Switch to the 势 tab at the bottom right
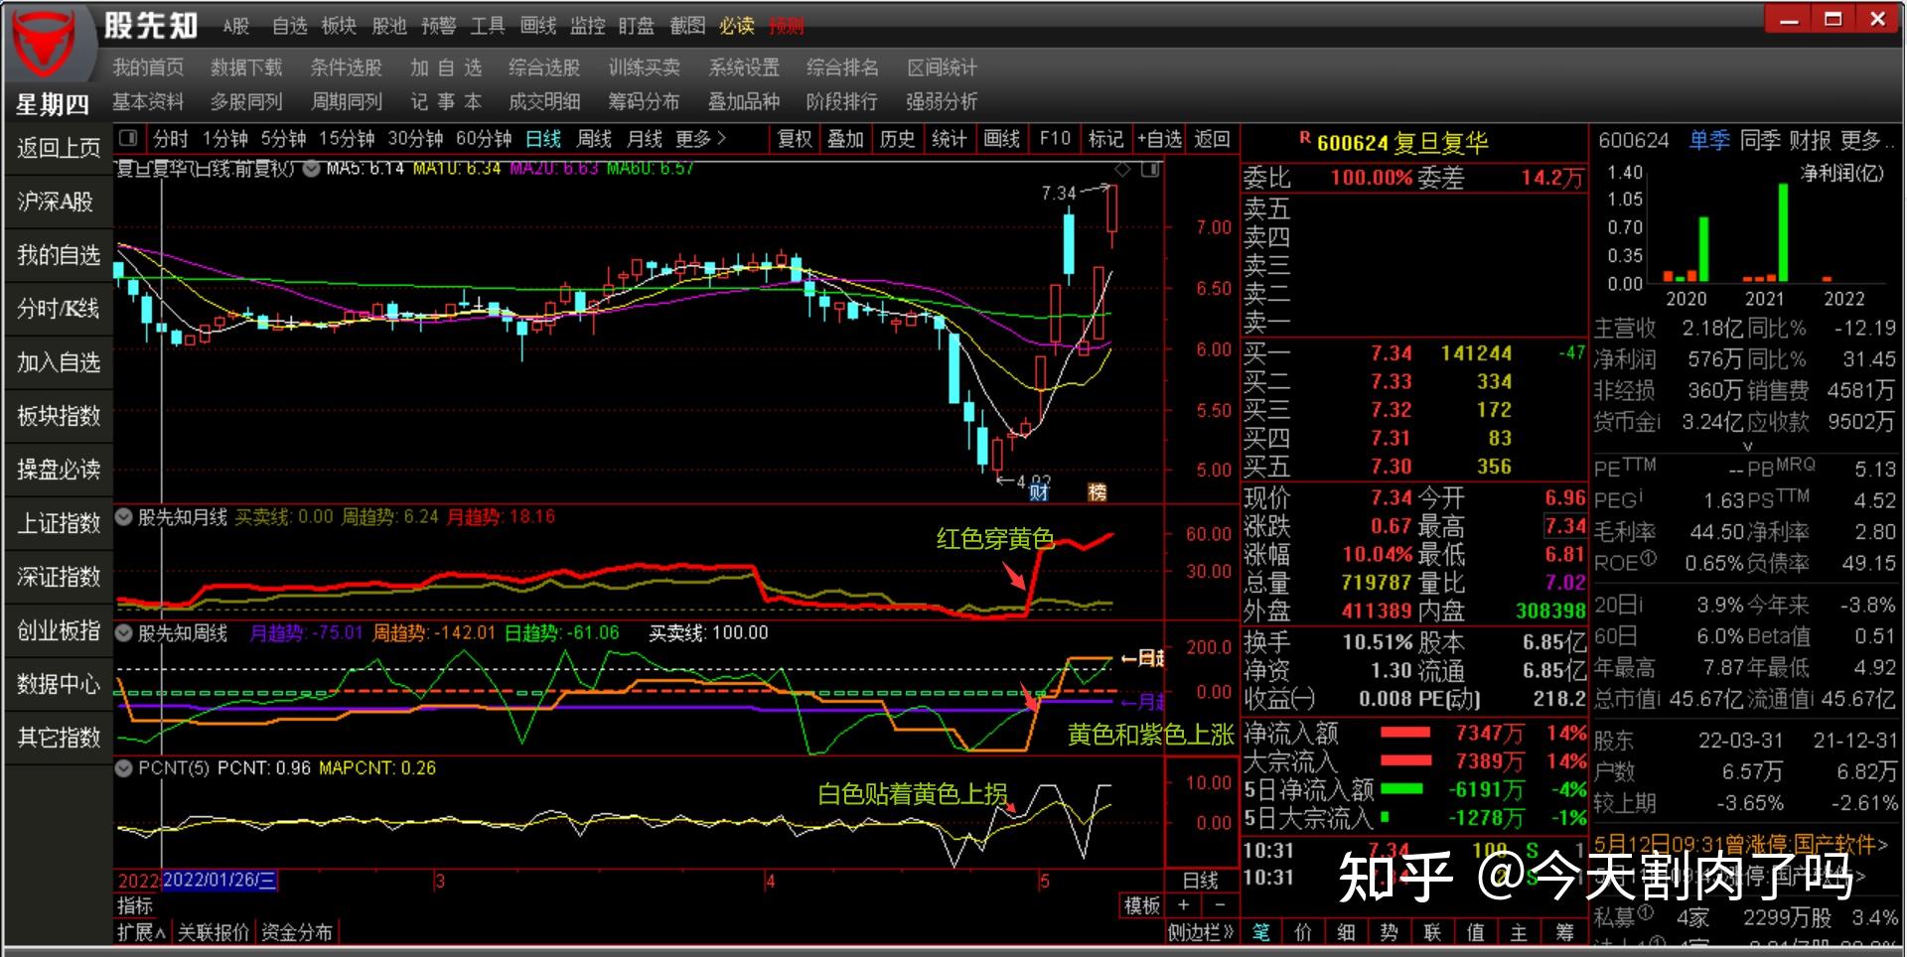 point(1390,932)
